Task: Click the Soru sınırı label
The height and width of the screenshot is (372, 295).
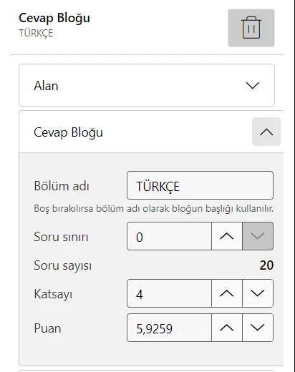Action: point(61,237)
